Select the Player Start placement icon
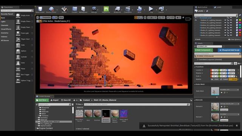This screenshot has width=242, height=136. (x=18, y=39)
